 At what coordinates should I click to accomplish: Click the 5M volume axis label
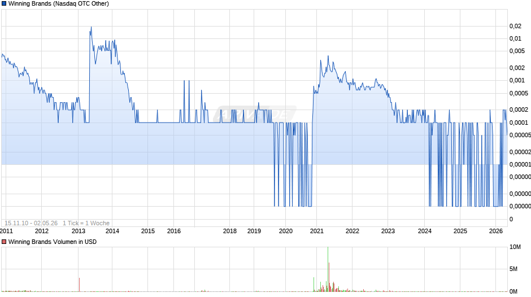click(x=513, y=269)
